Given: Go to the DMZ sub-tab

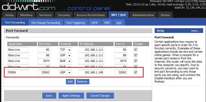Looking at the screenshot, I should pyautogui.click(x=107, y=23).
